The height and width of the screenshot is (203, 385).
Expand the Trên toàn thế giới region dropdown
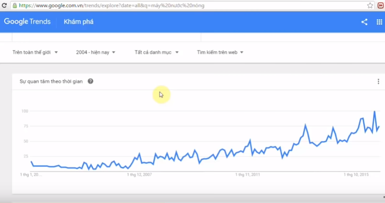click(35, 52)
